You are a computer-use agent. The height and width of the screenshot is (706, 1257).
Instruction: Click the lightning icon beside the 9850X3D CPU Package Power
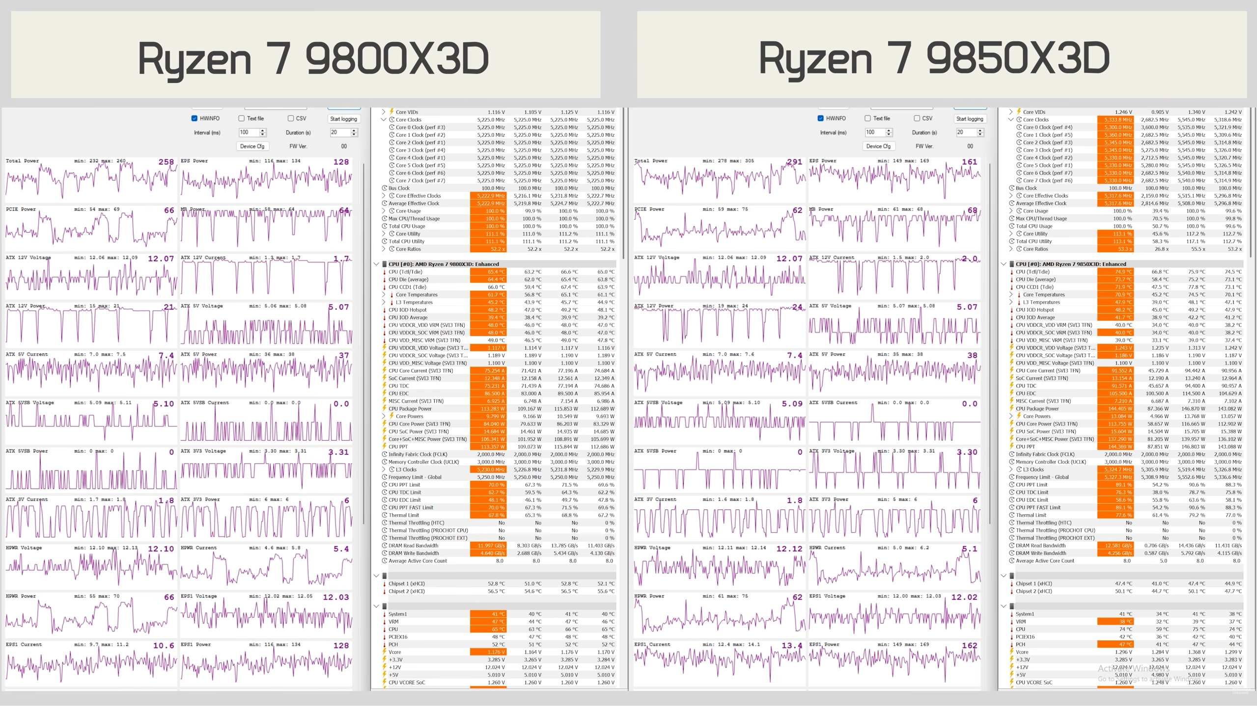point(1012,409)
